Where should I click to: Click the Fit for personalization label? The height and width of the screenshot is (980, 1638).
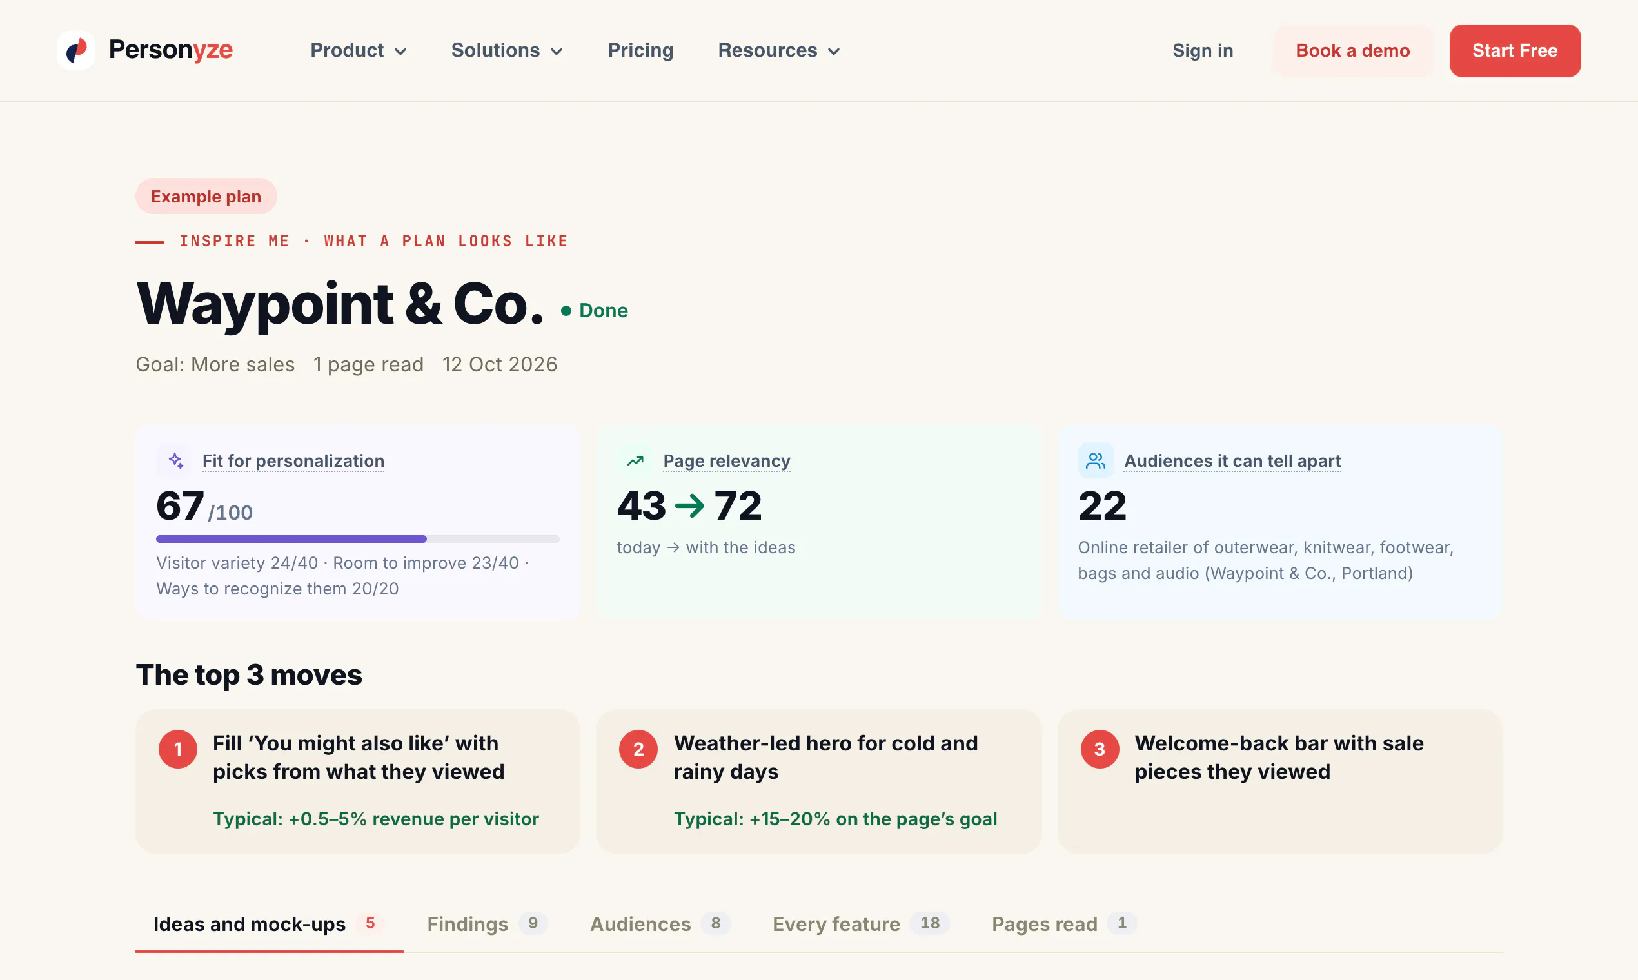[x=293, y=461]
